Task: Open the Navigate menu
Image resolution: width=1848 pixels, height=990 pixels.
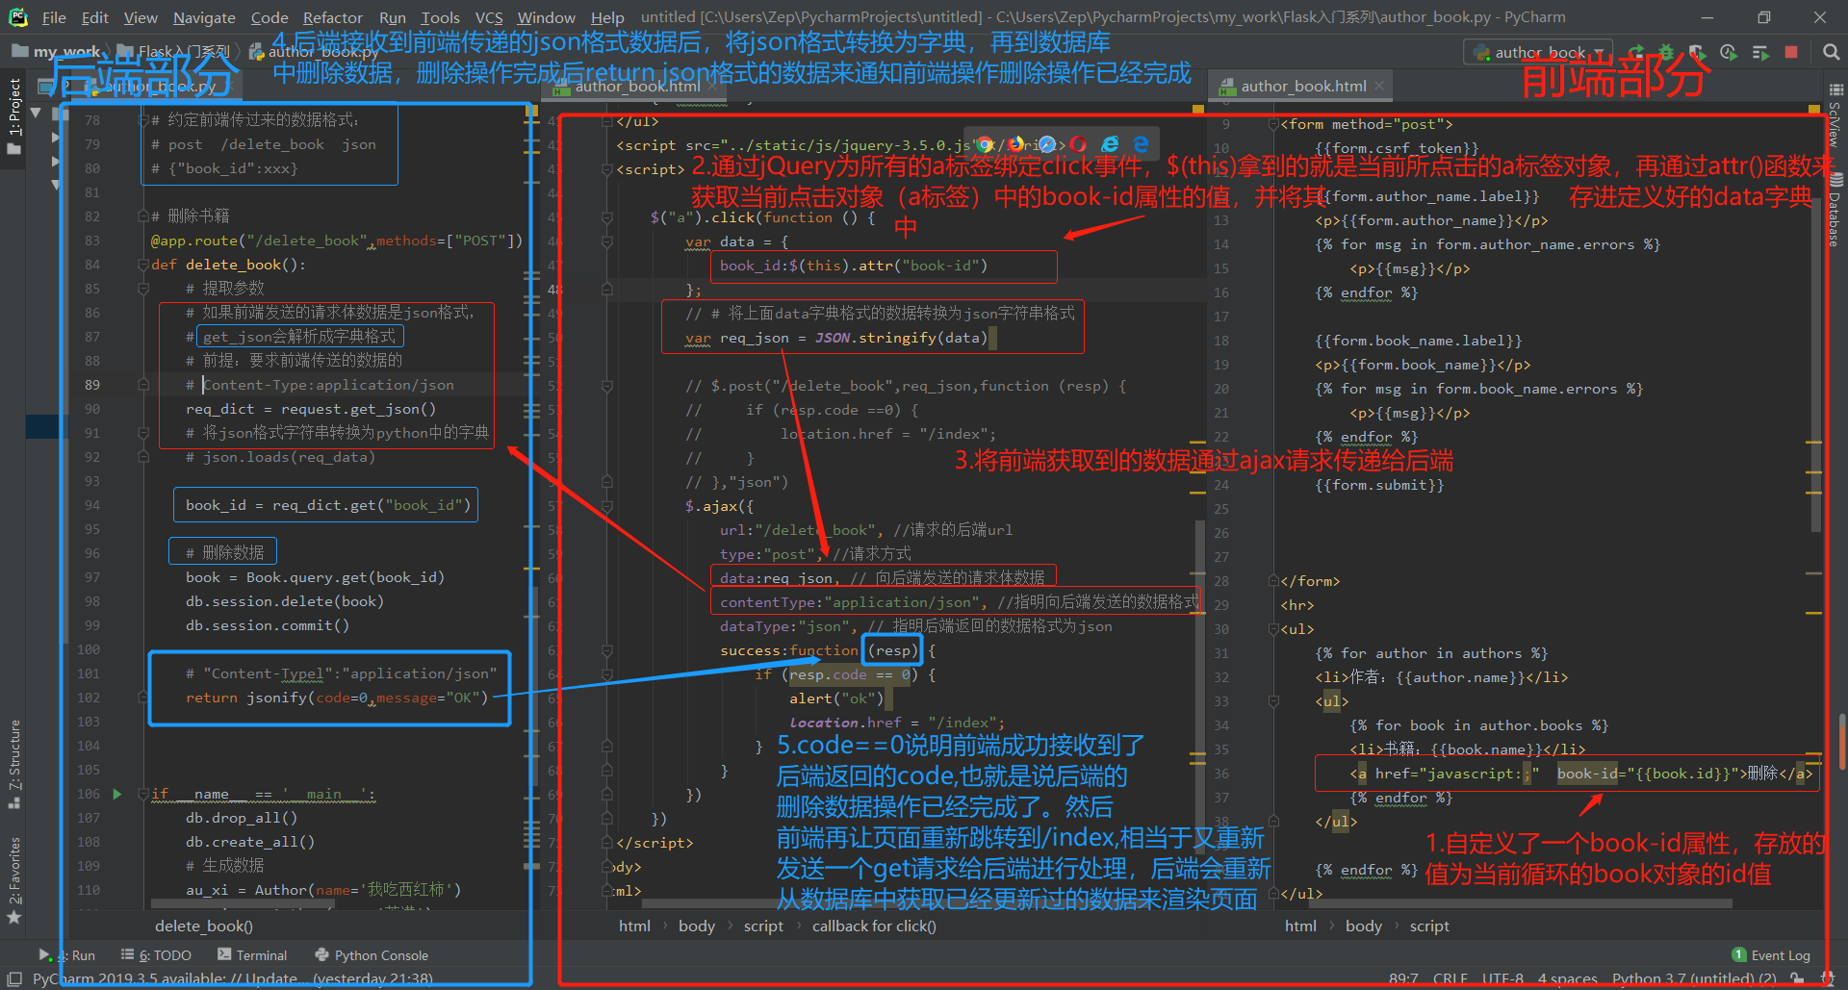Action: click(204, 17)
